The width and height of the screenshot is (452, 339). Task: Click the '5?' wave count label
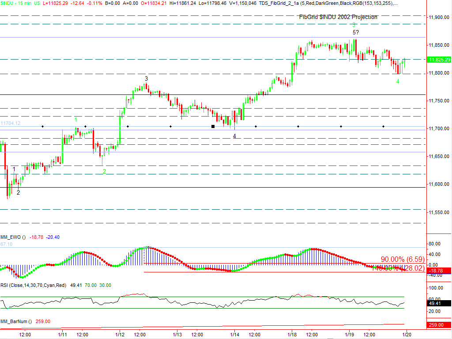click(x=355, y=33)
